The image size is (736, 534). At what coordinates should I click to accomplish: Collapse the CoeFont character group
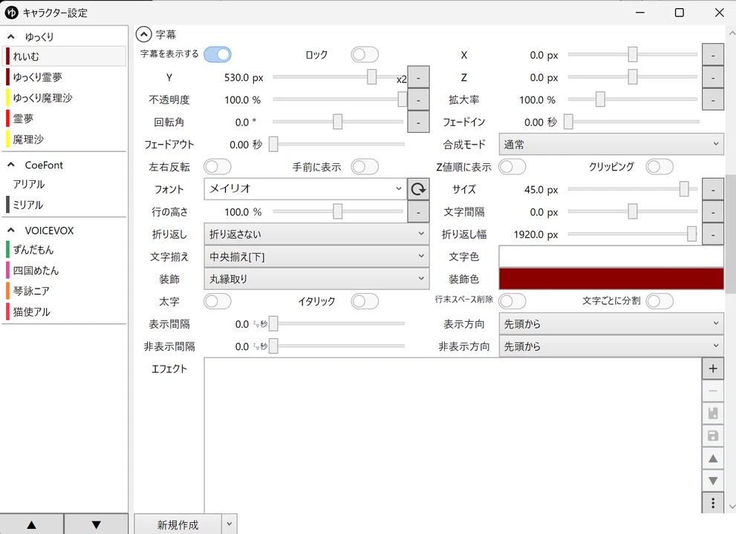click(x=11, y=165)
